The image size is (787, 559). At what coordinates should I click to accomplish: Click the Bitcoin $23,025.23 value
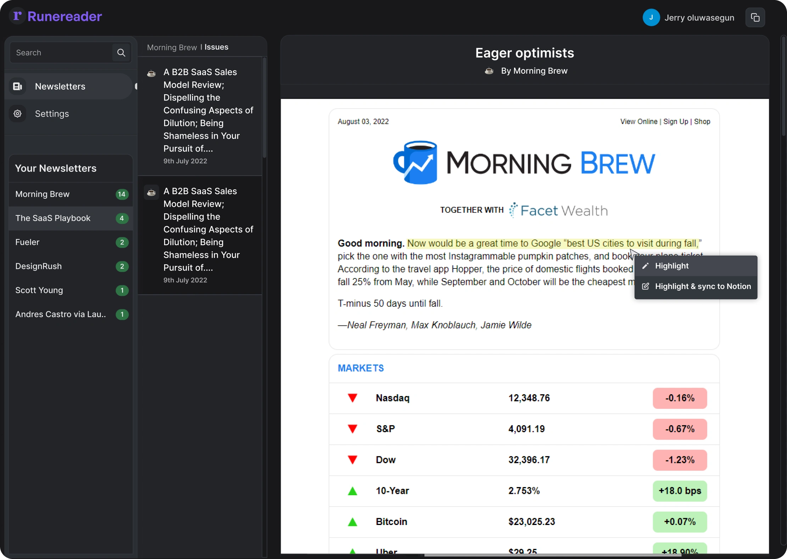(531, 522)
